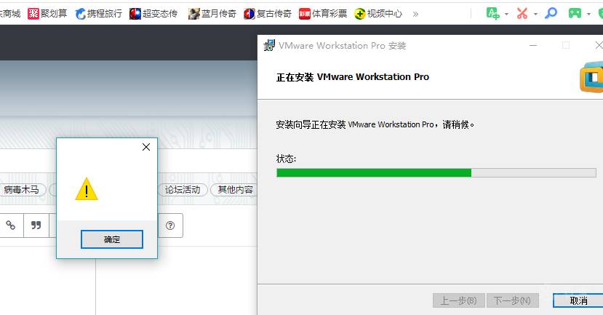
Task: Click 确定 in the warning dialog
Action: coord(112,239)
